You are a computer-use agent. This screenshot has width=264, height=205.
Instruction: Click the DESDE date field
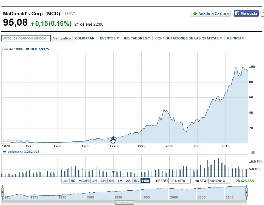(179, 181)
